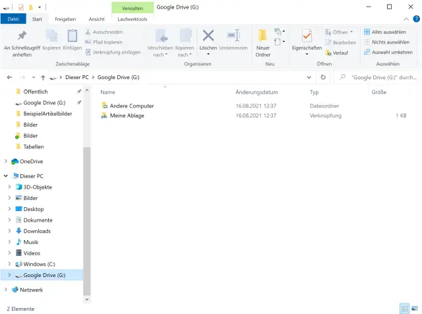Expand the Desktop tree node

coord(9,209)
